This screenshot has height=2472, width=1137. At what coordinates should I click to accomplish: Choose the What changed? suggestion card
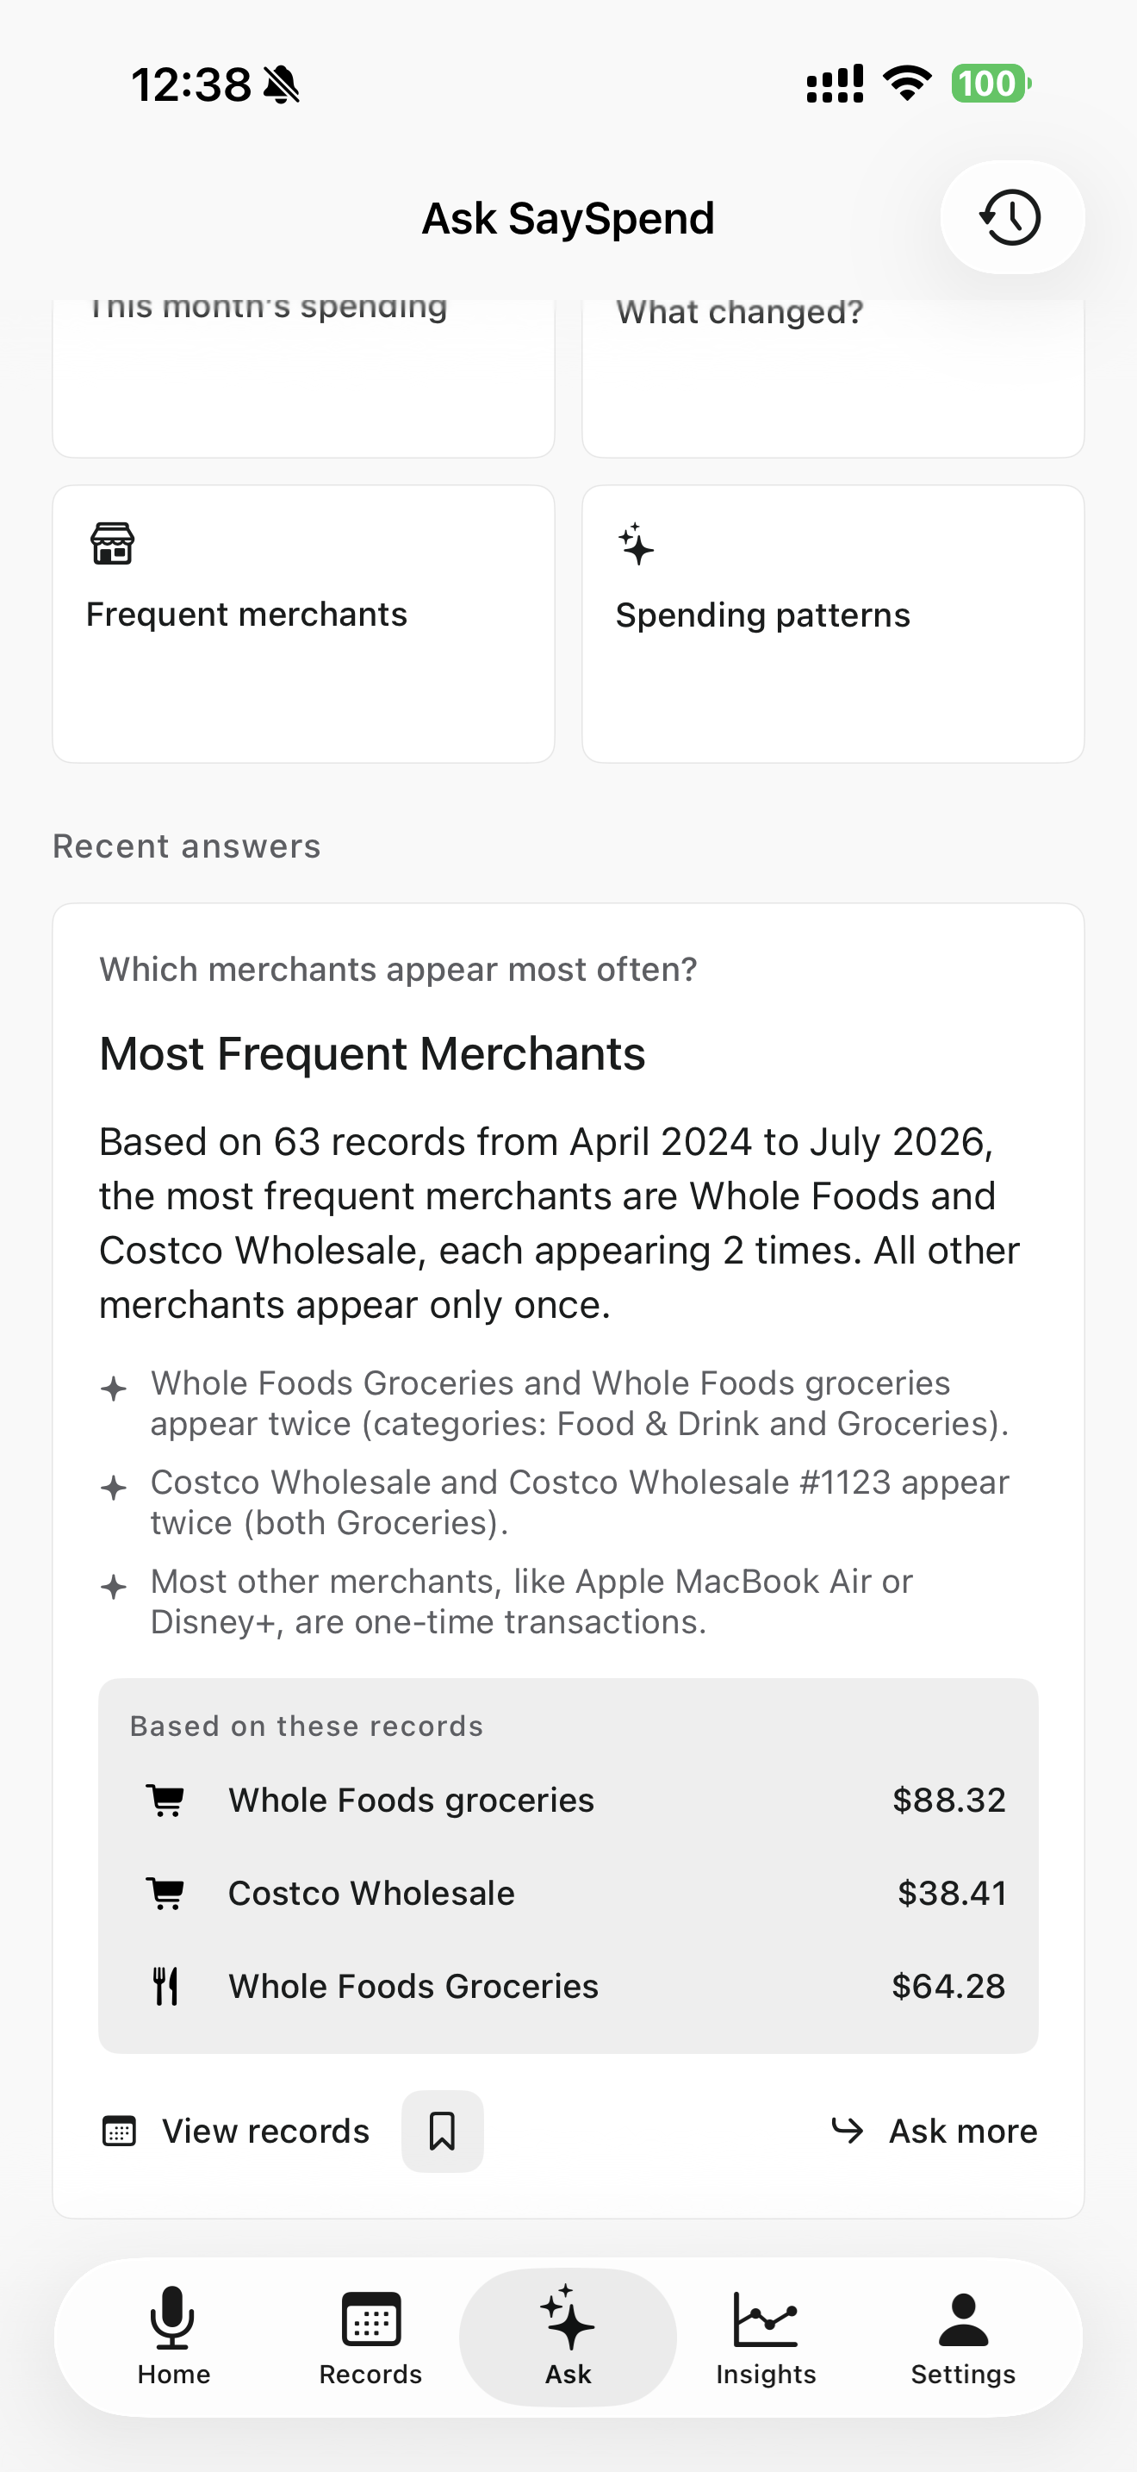[833, 378]
